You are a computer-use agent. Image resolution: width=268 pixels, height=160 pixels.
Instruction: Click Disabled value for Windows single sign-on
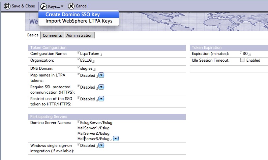88,146
